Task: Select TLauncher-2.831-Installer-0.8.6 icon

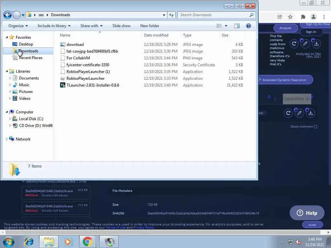Action: point(63,85)
